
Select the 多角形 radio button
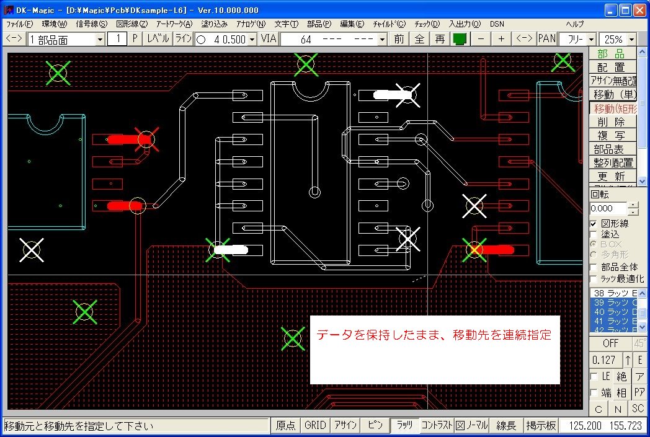click(594, 255)
